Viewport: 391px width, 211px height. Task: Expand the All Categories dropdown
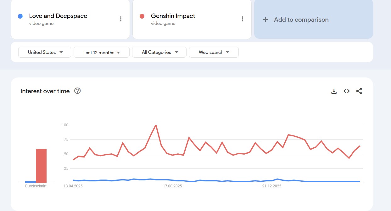pyautogui.click(x=159, y=52)
